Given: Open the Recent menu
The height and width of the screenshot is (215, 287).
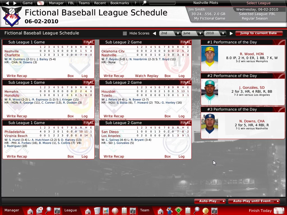Looking at the screenshot, I should [x=100, y=3].
